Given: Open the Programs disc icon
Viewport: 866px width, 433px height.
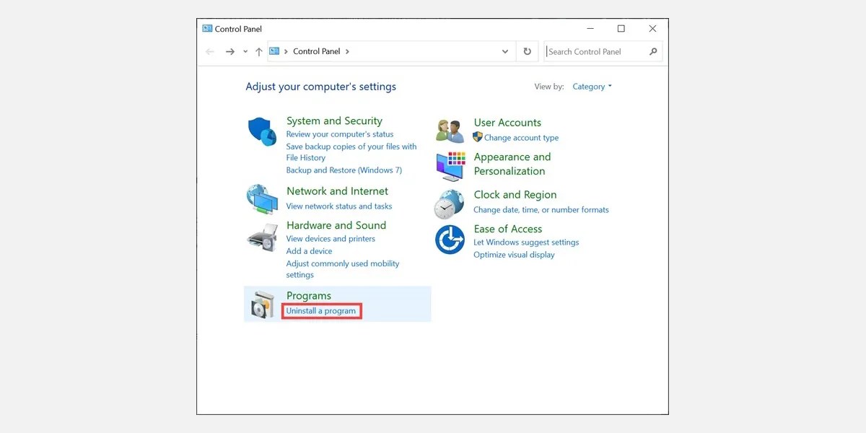Looking at the screenshot, I should (262, 304).
